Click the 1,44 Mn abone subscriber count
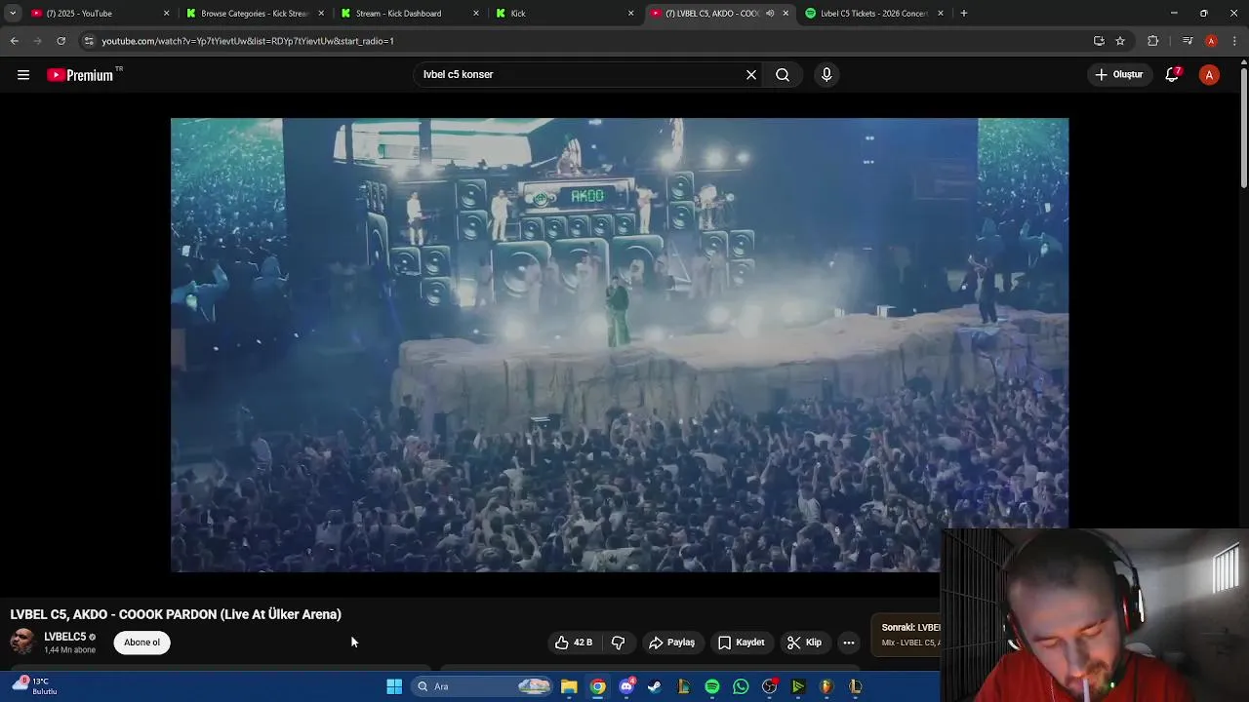The width and height of the screenshot is (1249, 702). pos(70,650)
